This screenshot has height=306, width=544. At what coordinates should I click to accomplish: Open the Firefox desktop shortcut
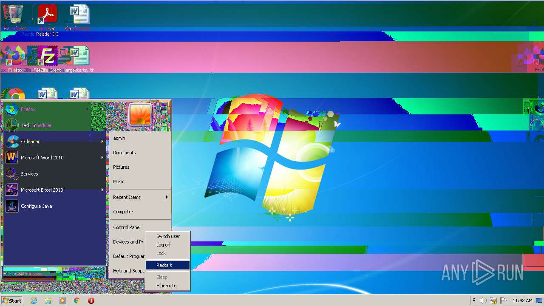tap(15, 59)
